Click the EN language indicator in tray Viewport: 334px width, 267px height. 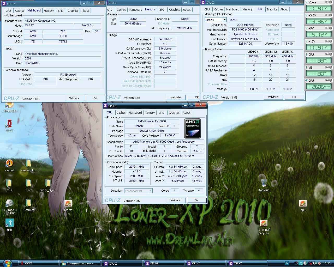287,263
